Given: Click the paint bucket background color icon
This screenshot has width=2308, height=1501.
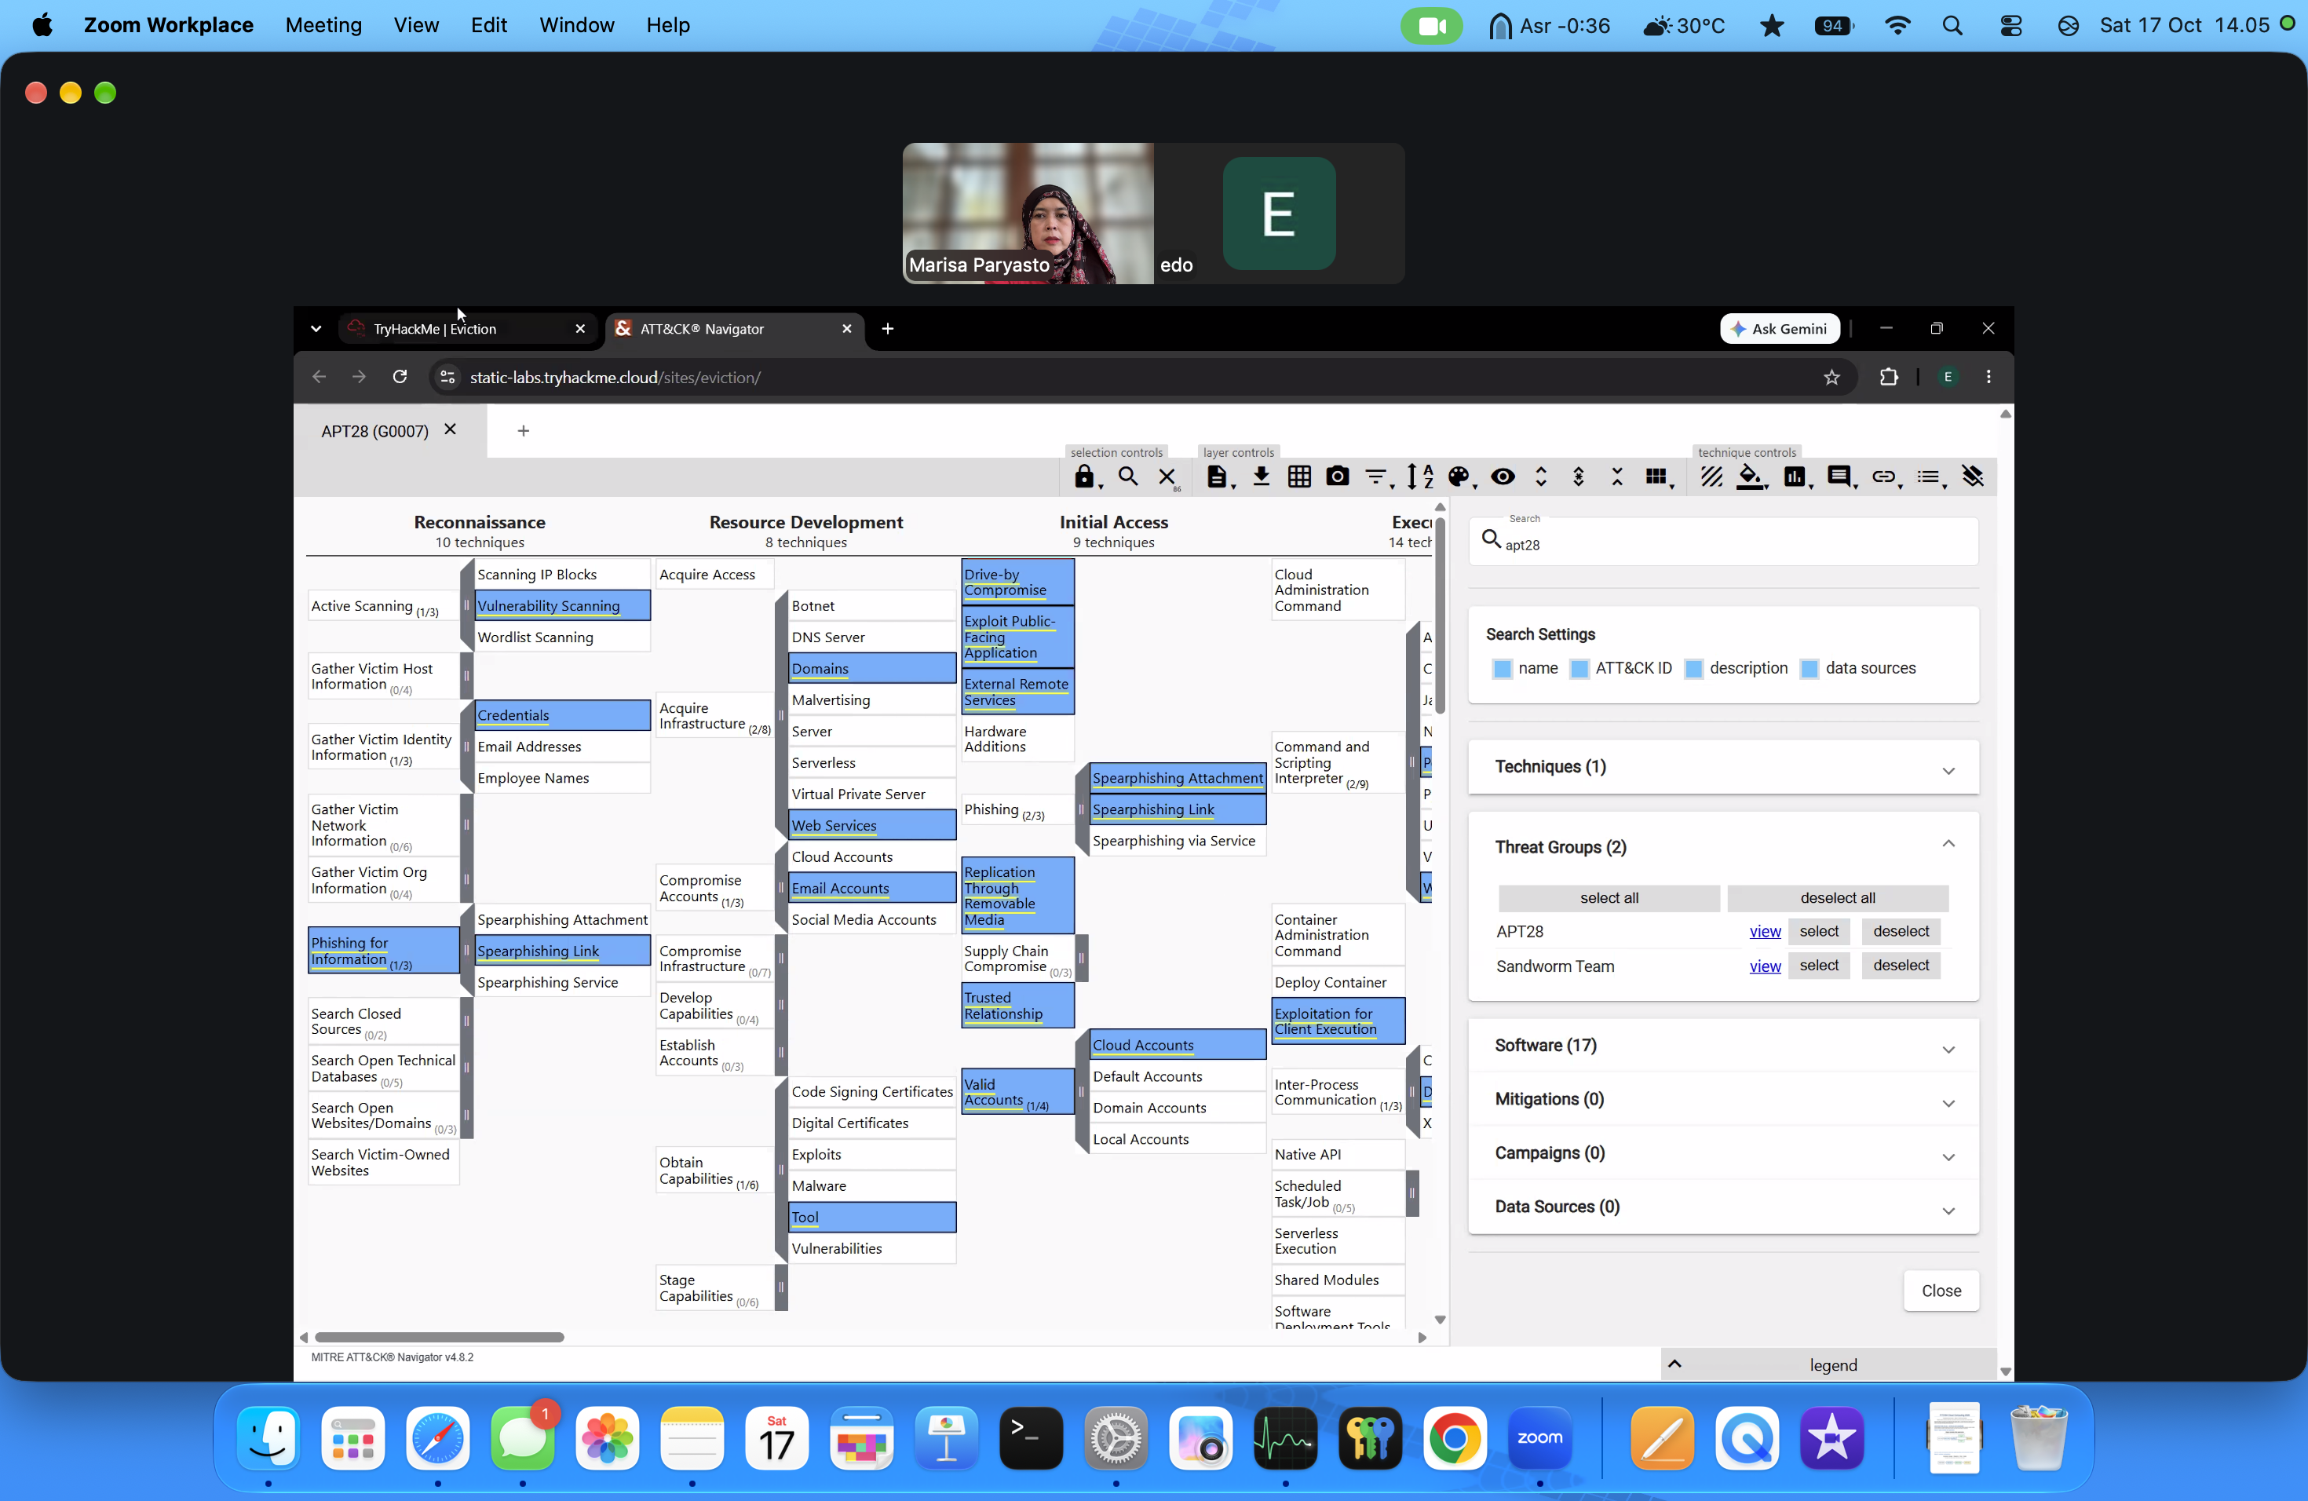Looking at the screenshot, I should click(1751, 476).
